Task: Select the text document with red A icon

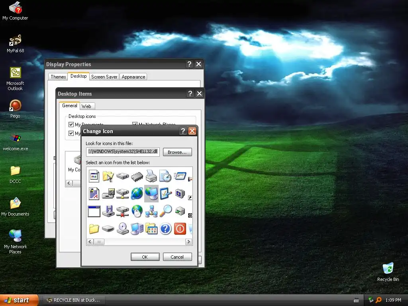Action: click(x=94, y=194)
